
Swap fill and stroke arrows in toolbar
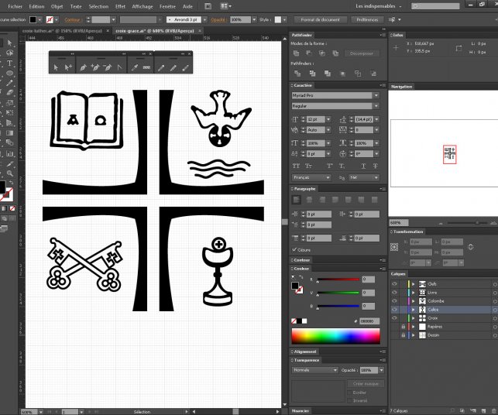click(x=11, y=183)
